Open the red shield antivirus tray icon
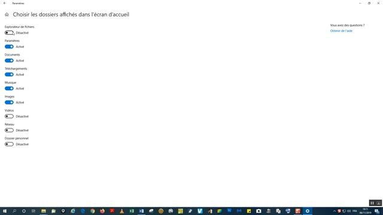The image size is (383, 215). [339, 211]
